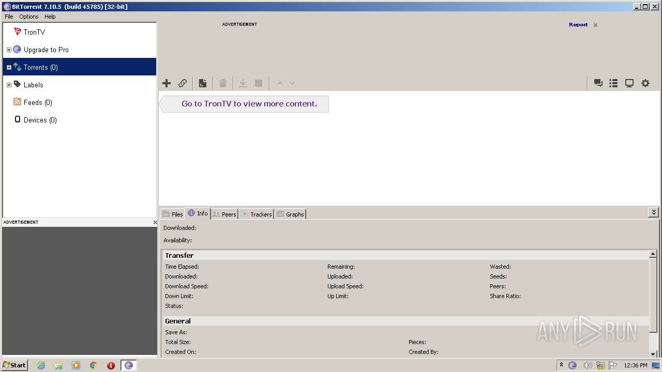Select Upgrade to Pro in sidebar

(x=80, y=50)
